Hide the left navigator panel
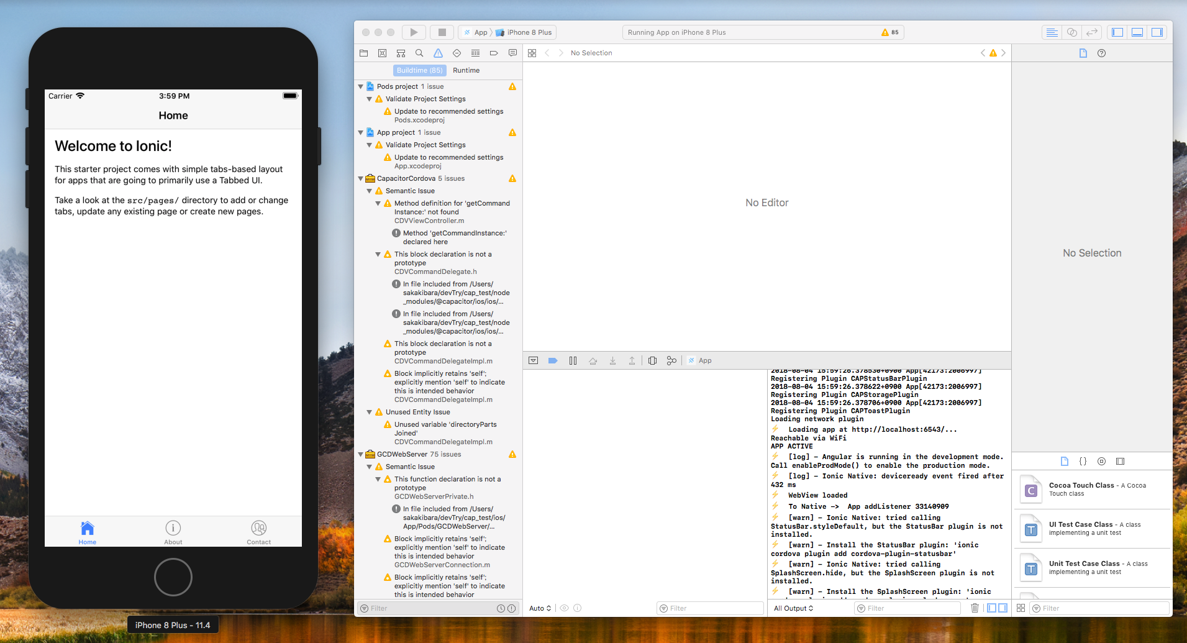 click(1116, 32)
